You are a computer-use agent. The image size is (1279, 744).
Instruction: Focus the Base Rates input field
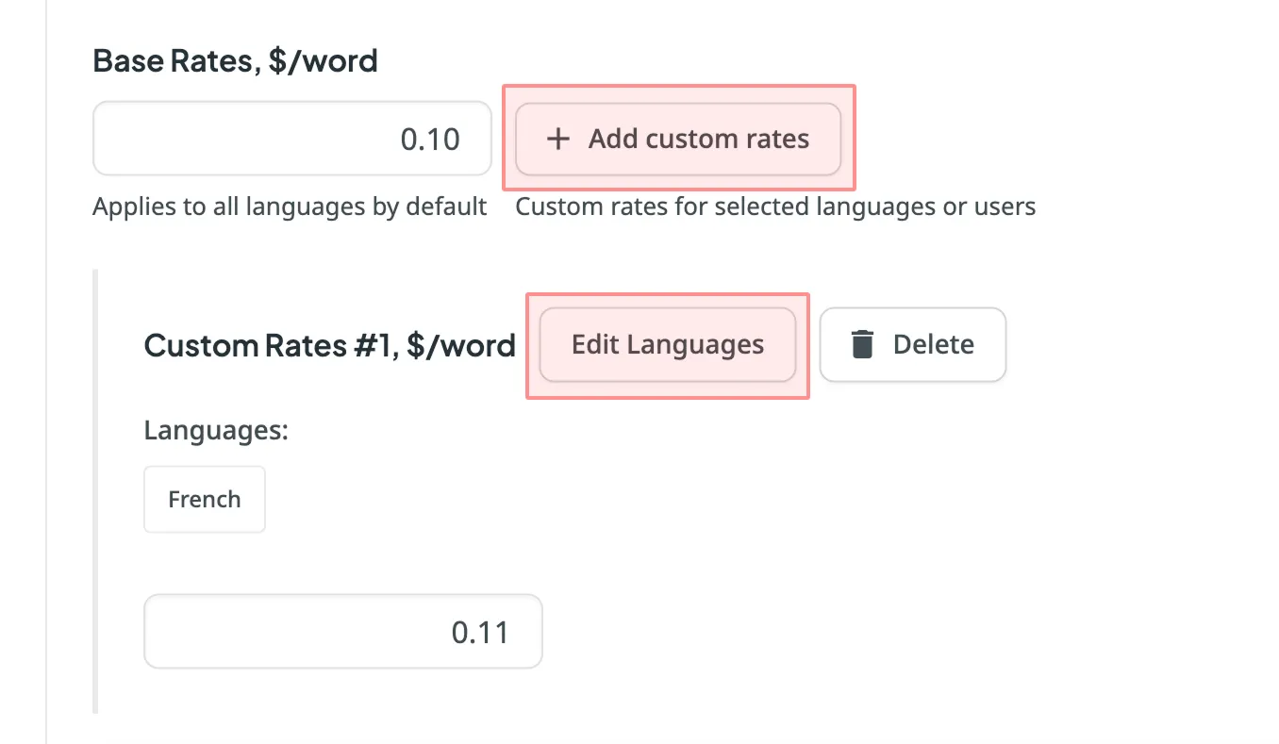292,139
